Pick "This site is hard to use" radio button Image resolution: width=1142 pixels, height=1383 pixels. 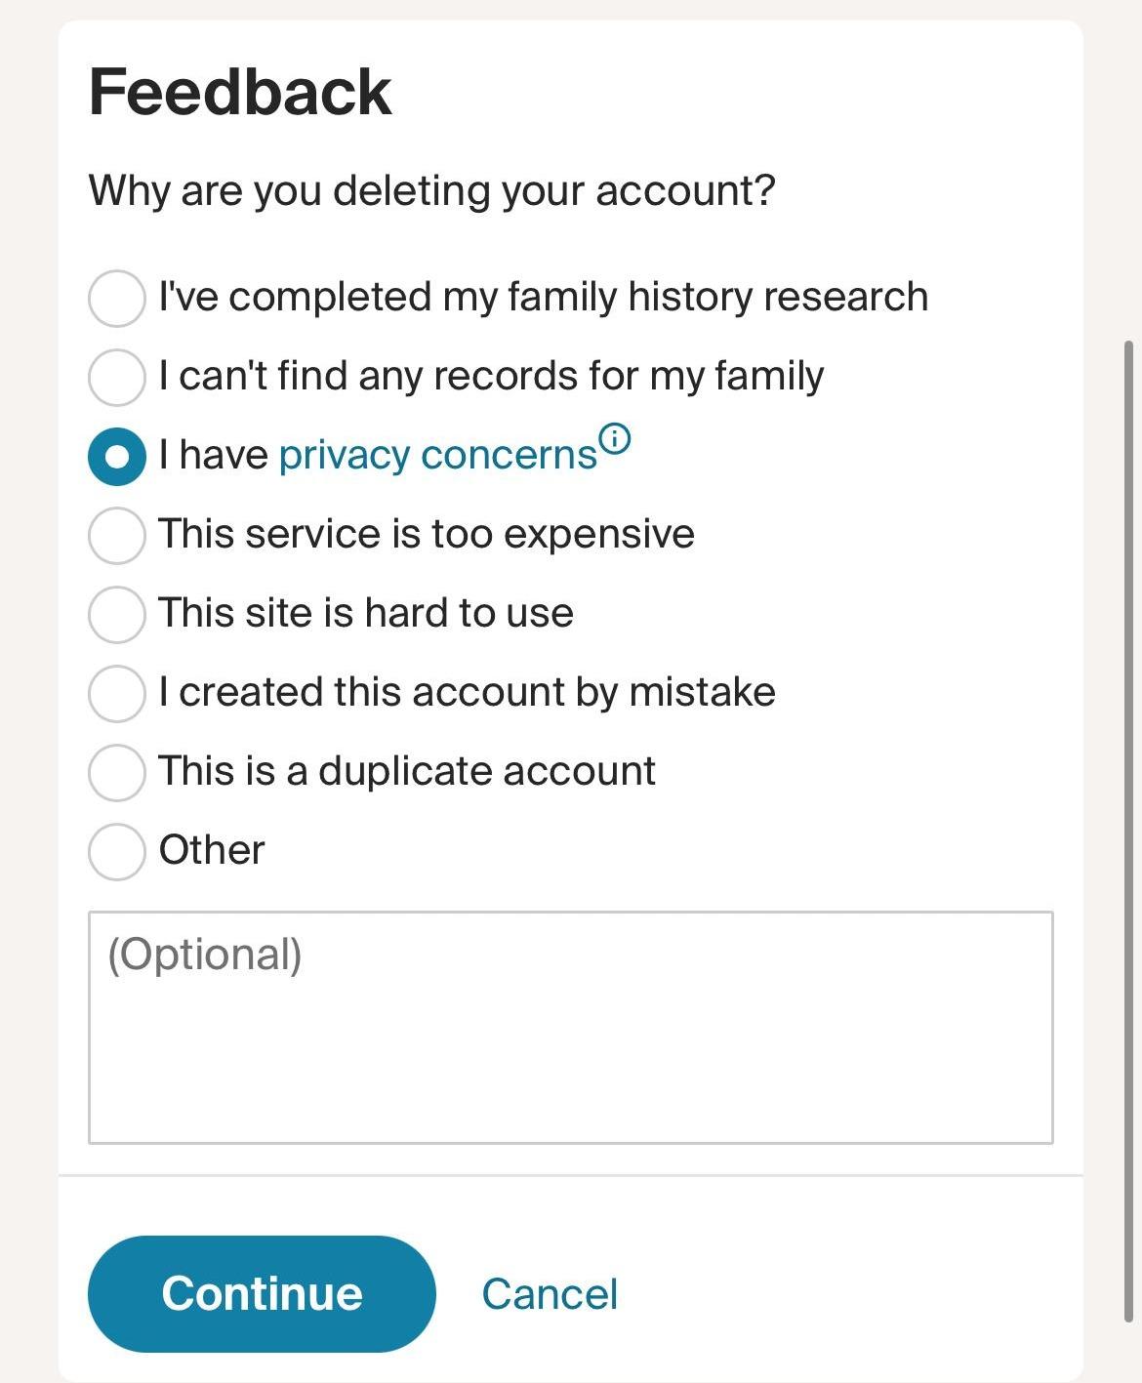(x=117, y=615)
